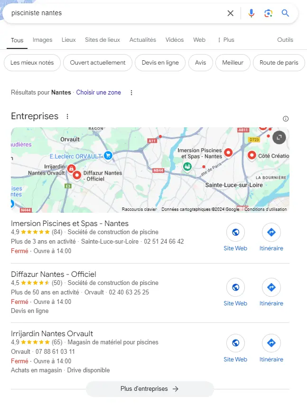Viewport: 307px width, 416px height.
Task: Open the three-dot menu next to Nantes
Action: tap(131, 93)
